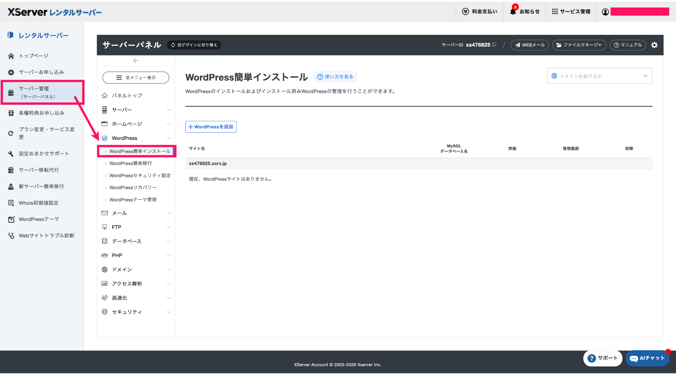Click the 全メニュー表示 button

click(x=136, y=78)
